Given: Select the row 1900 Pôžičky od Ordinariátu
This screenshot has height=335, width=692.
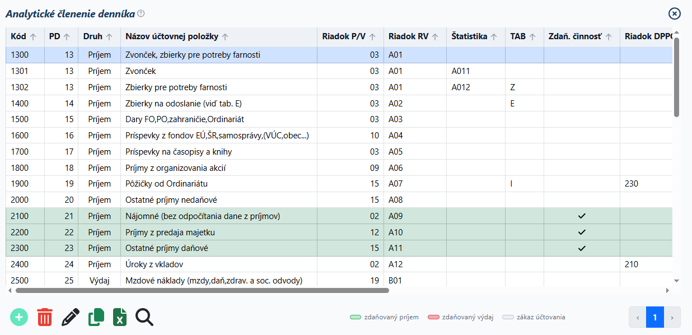Looking at the screenshot, I should [x=339, y=184].
